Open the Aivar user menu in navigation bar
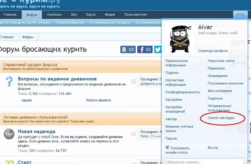 pos(240,15)
